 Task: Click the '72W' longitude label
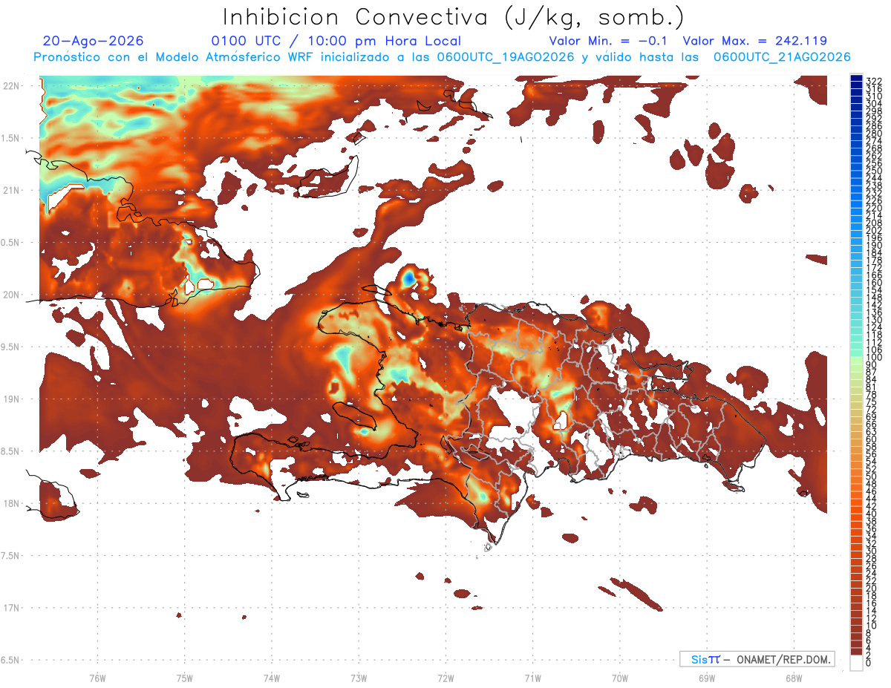pyautogui.click(x=446, y=677)
